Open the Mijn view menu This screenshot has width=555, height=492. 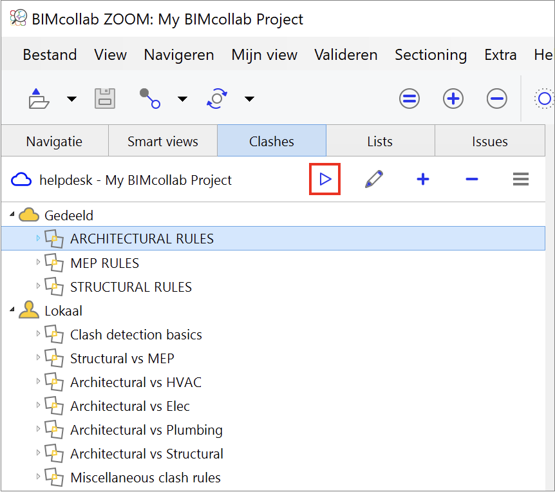coord(265,55)
